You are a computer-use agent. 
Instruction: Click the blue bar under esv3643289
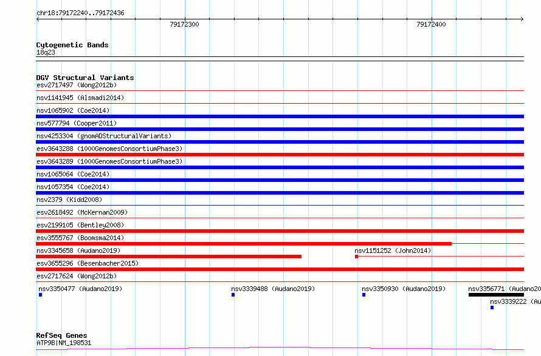pyautogui.click(x=280, y=167)
